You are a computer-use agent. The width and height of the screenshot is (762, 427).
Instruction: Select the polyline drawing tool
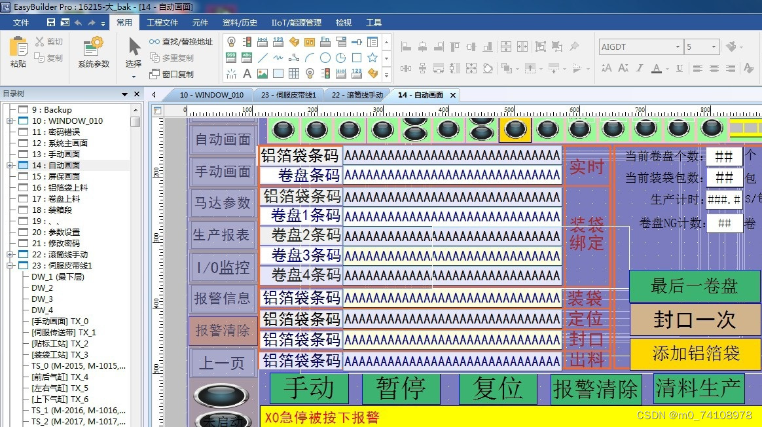(x=293, y=58)
